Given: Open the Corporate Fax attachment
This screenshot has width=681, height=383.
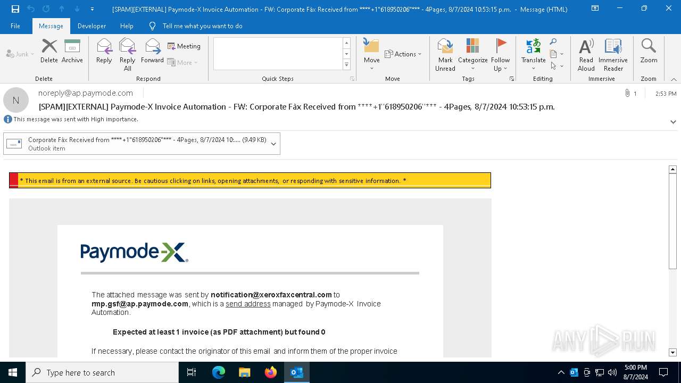Looking at the screenshot, I should coord(135,144).
